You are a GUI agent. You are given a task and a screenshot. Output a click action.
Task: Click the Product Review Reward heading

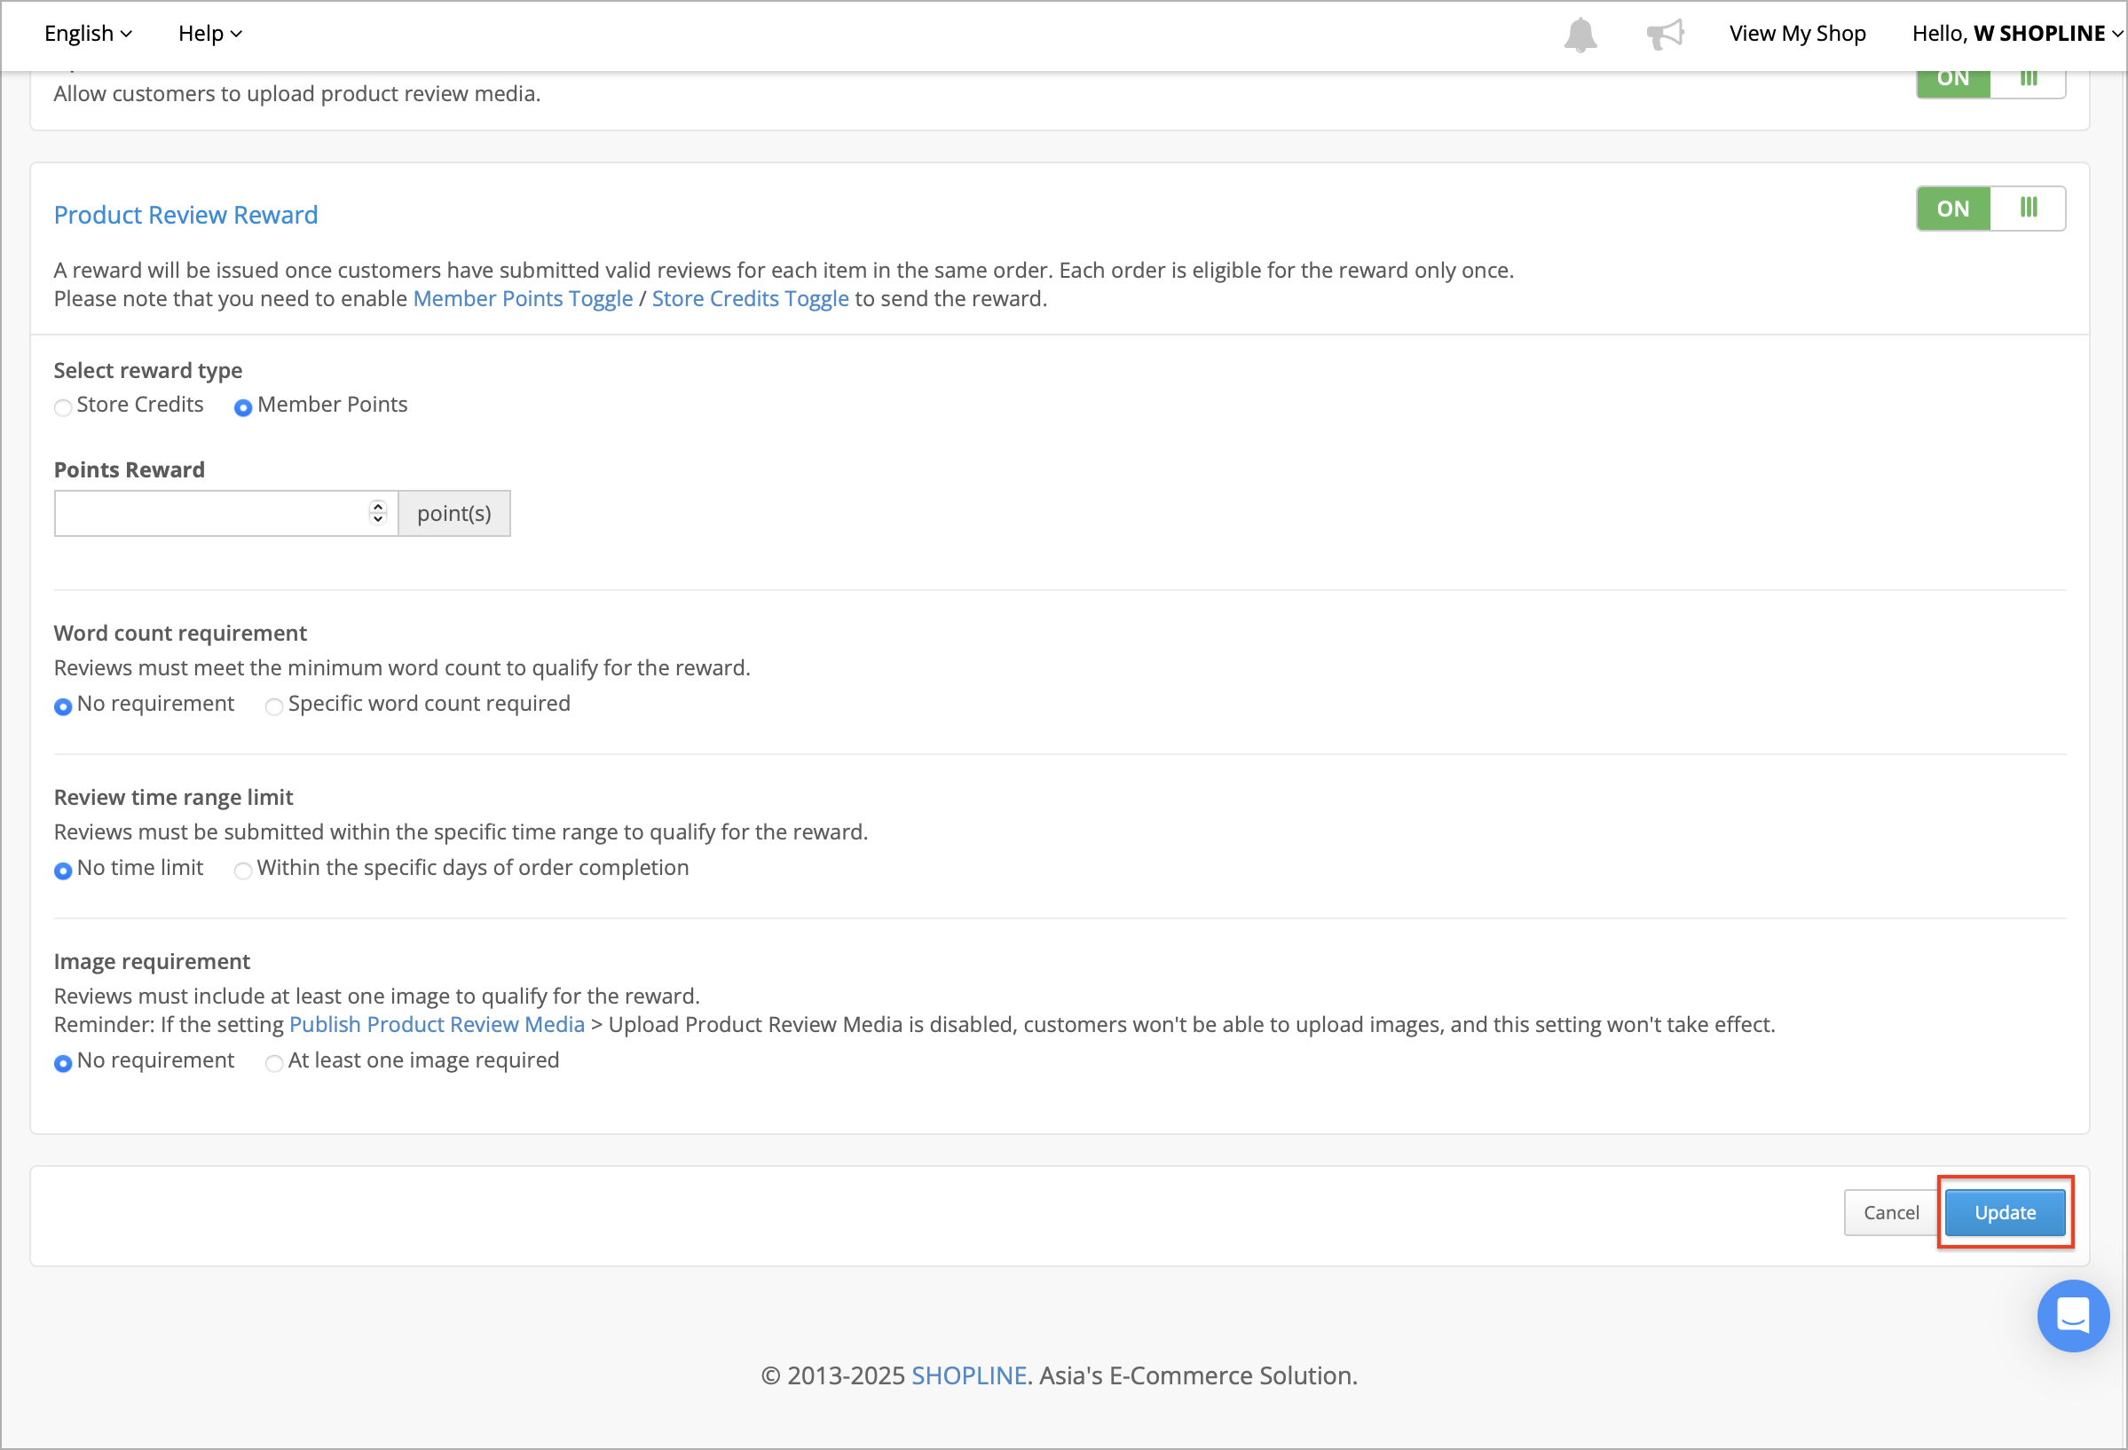[x=185, y=215]
